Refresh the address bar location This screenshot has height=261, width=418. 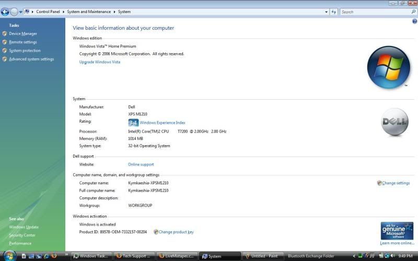(333, 12)
